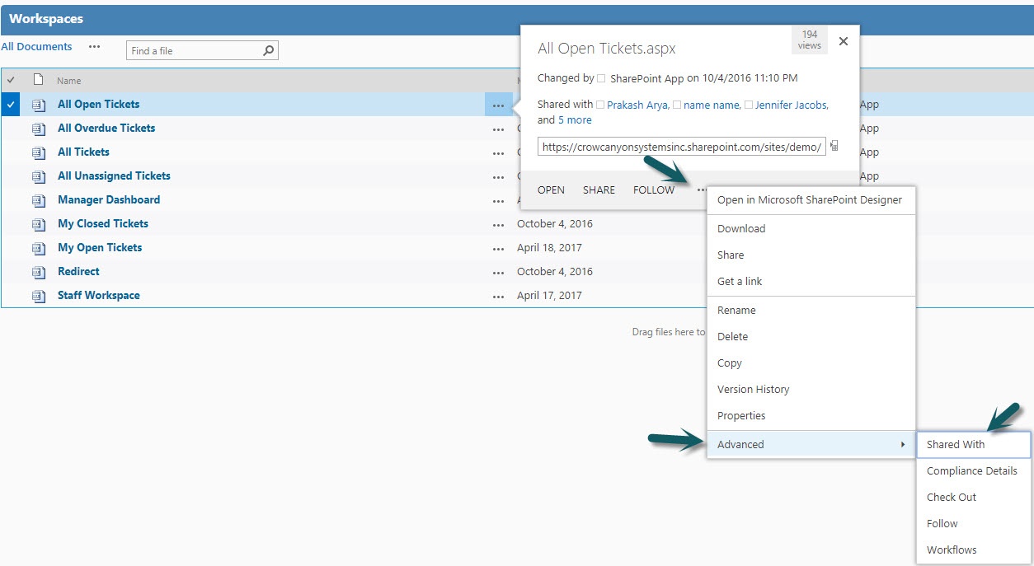
Task: Open ellipsis menu for All Overdue Tickets
Action: pyautogui.click(x=498, y=129)
